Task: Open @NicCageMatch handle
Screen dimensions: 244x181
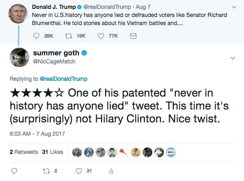Action: 54,61
